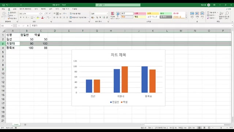Switch to the View tab
Screen dimensions: 234x132
point(57,9)
